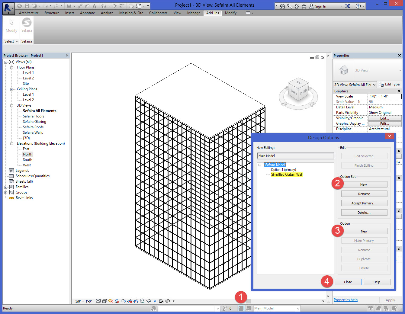Click New button under Option Set
405x314 pixels.
[x=364, y=184]
